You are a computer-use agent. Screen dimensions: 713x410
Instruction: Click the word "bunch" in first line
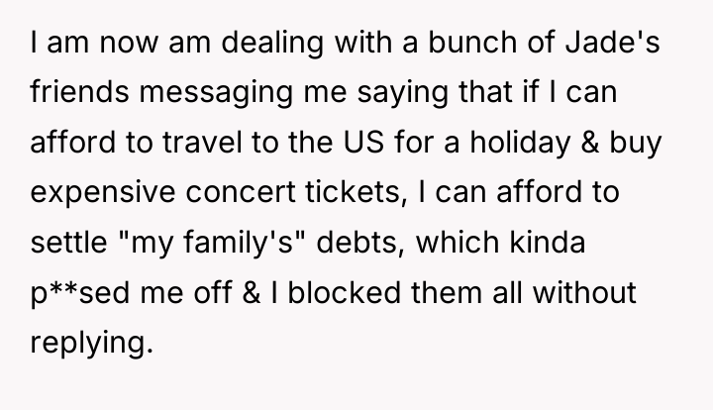point(472,42)
